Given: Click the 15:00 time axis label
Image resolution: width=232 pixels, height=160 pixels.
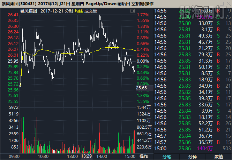Looking at the screenshot, I should pos(130,157).
